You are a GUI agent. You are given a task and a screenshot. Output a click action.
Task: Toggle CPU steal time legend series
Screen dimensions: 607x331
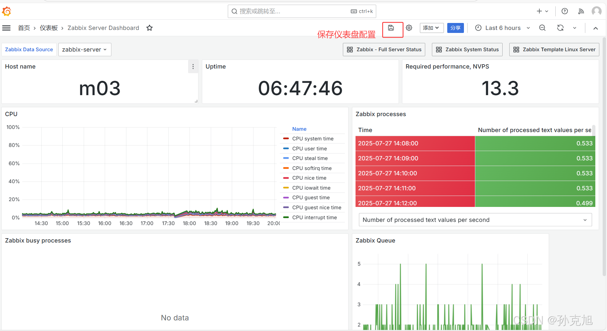pos(310,158)
